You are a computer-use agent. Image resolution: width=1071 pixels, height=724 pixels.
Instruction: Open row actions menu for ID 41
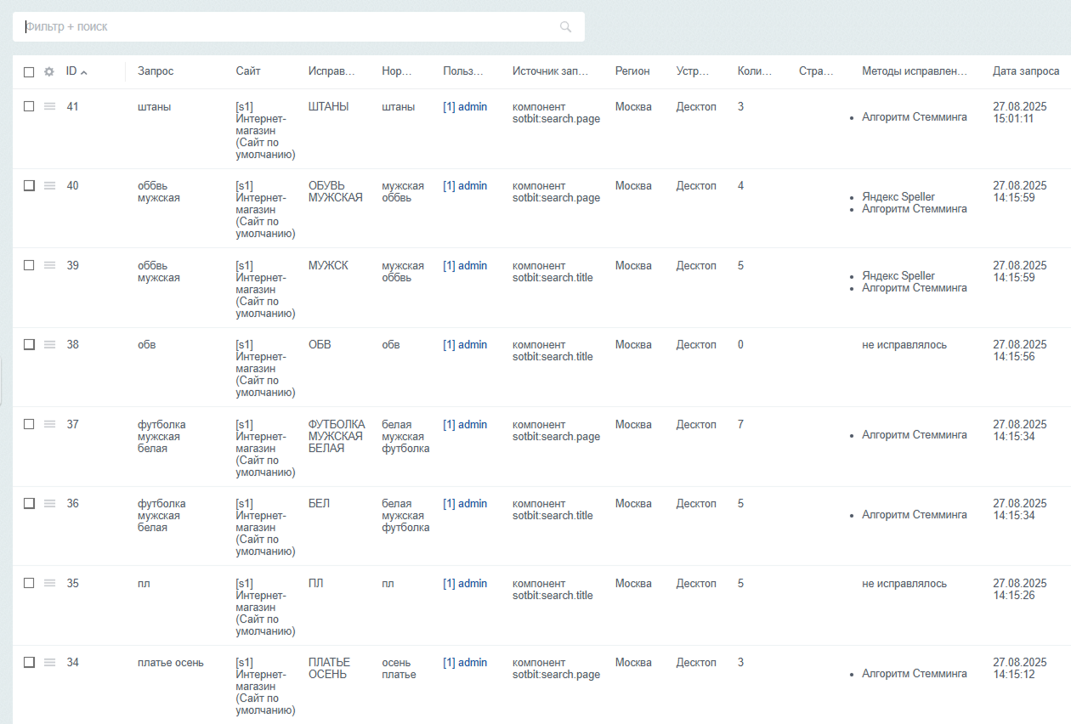coord(50,106)
